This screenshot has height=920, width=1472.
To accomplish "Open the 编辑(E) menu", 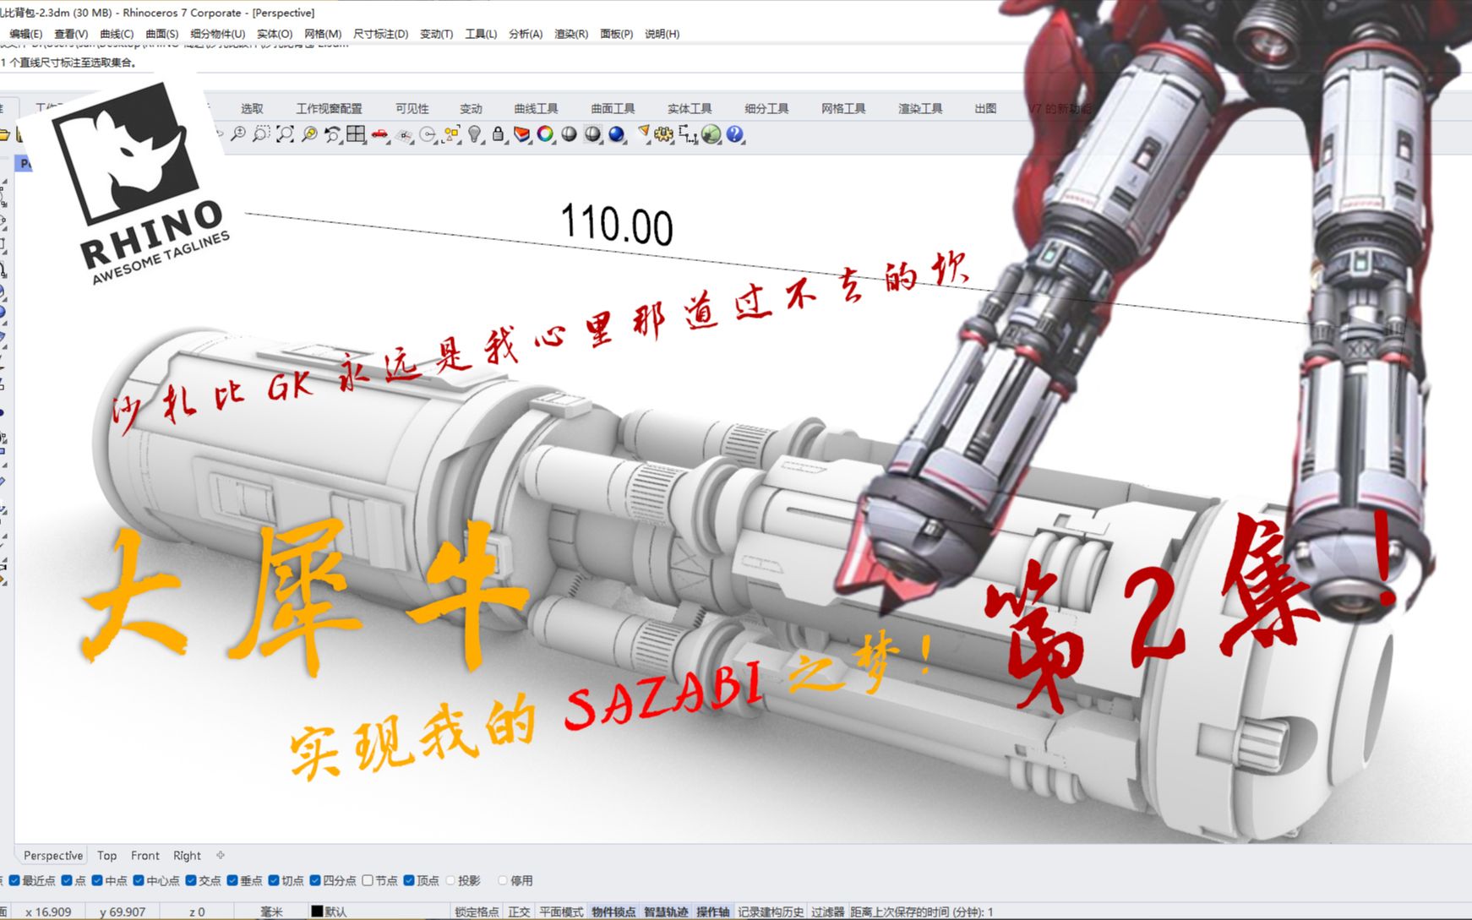I will coord(25,34).
